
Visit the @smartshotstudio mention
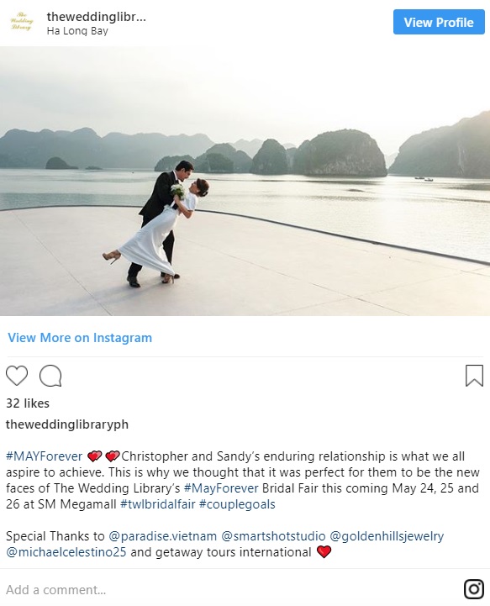tap(273, 536)
